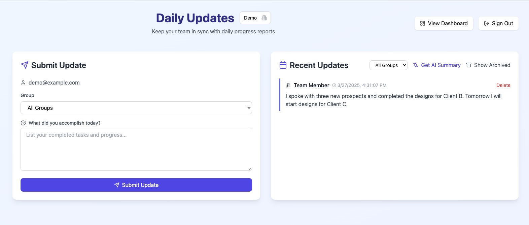
Task: Click the checkmark circle icon by accomplishment question
Action: click(x=23, y=123)
